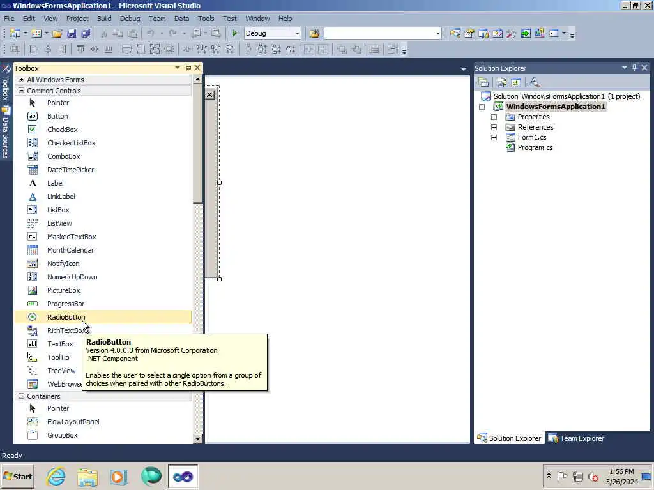Open the Tools menu
The height and width of the screenshot is (490, 654).
206,19
